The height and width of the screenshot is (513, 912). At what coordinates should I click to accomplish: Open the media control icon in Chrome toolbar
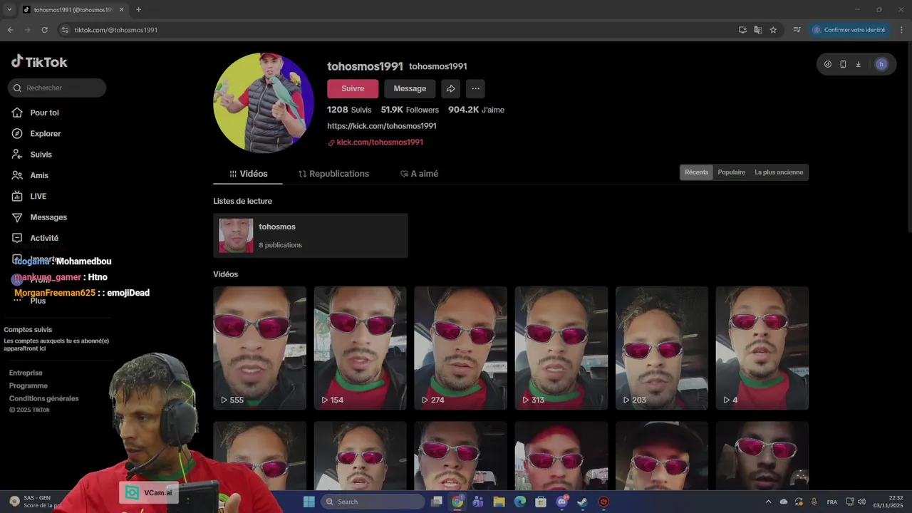tap(797, 30)
